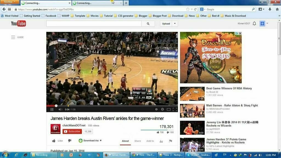Switch to theater mode in player
The height and width of the screenshot is (158, 281).
pyautogui.click(x=168, y=109)
